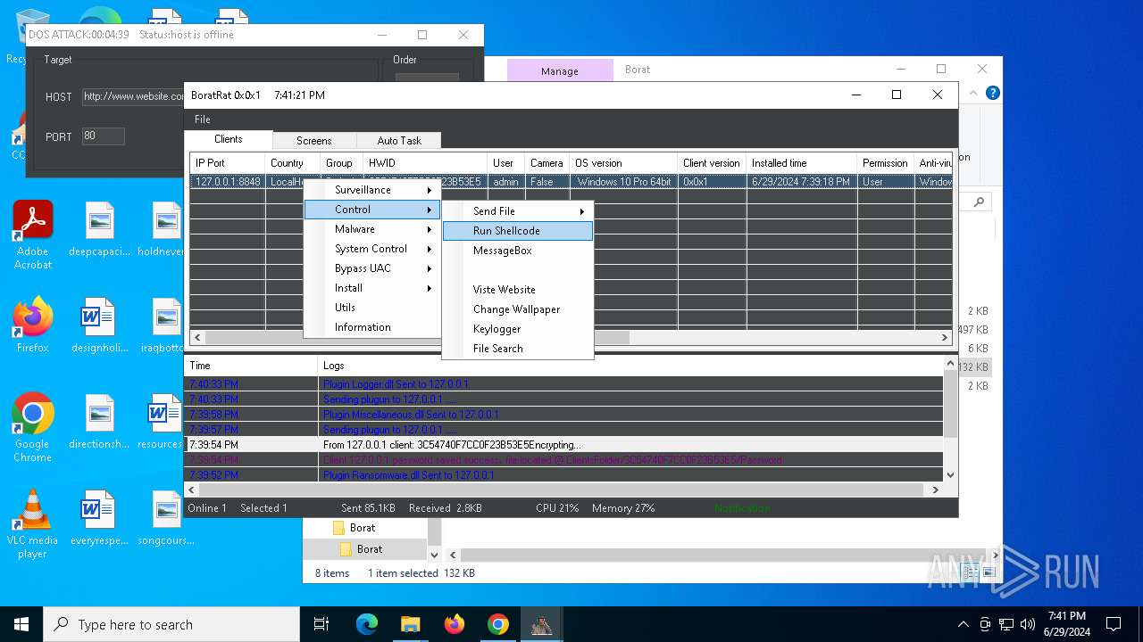This screenshot has height=642, width=1143.
Task: Type in Windows taskbar search box
Action: click(x=171, y=624)
